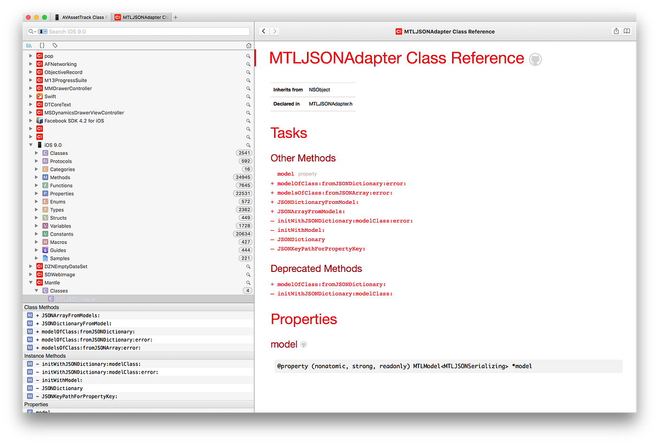Open the docsets library view icon
Screen dimensions: 659x445
[x=29, y=46]
